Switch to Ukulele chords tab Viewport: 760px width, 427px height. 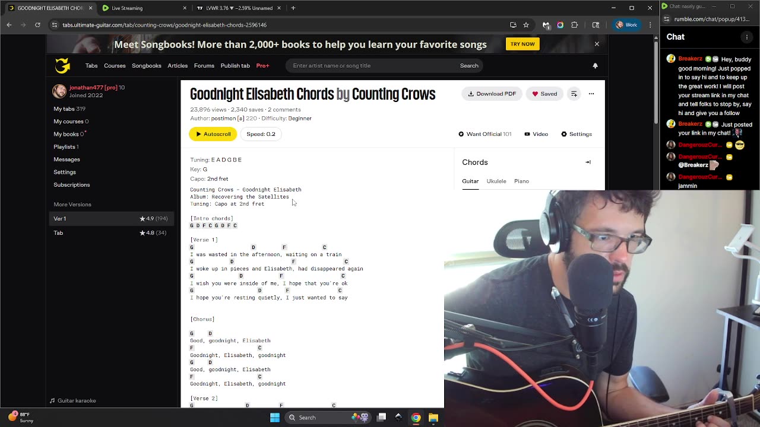click(x=496, y=181)
